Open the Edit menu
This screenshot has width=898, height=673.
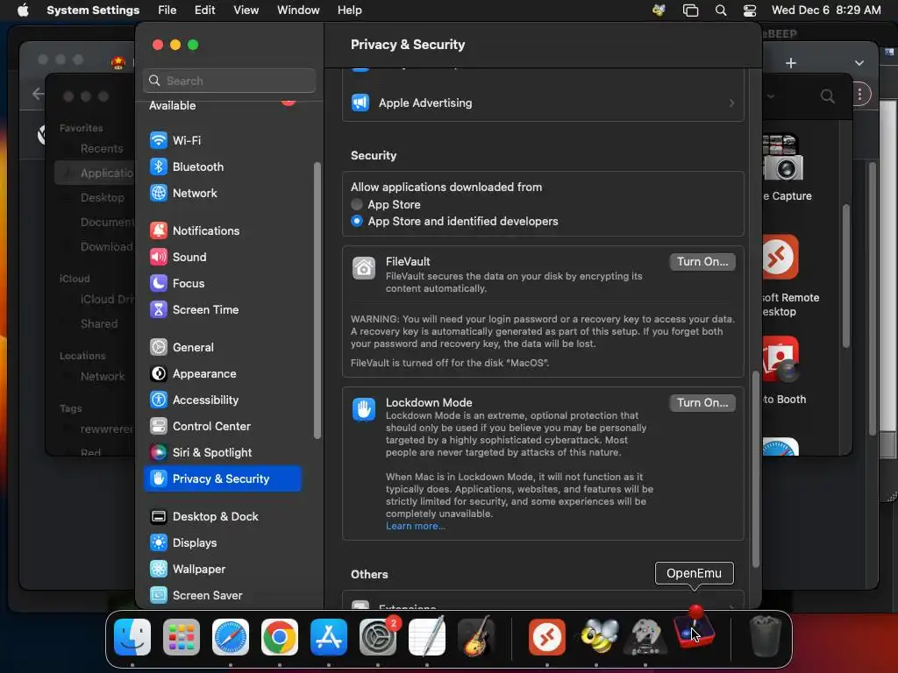pos(204,11)
